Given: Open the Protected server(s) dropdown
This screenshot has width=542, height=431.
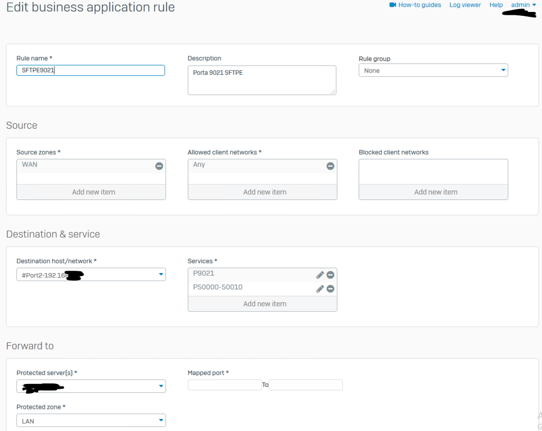Looking at the screenshot, I should [91, 386].
